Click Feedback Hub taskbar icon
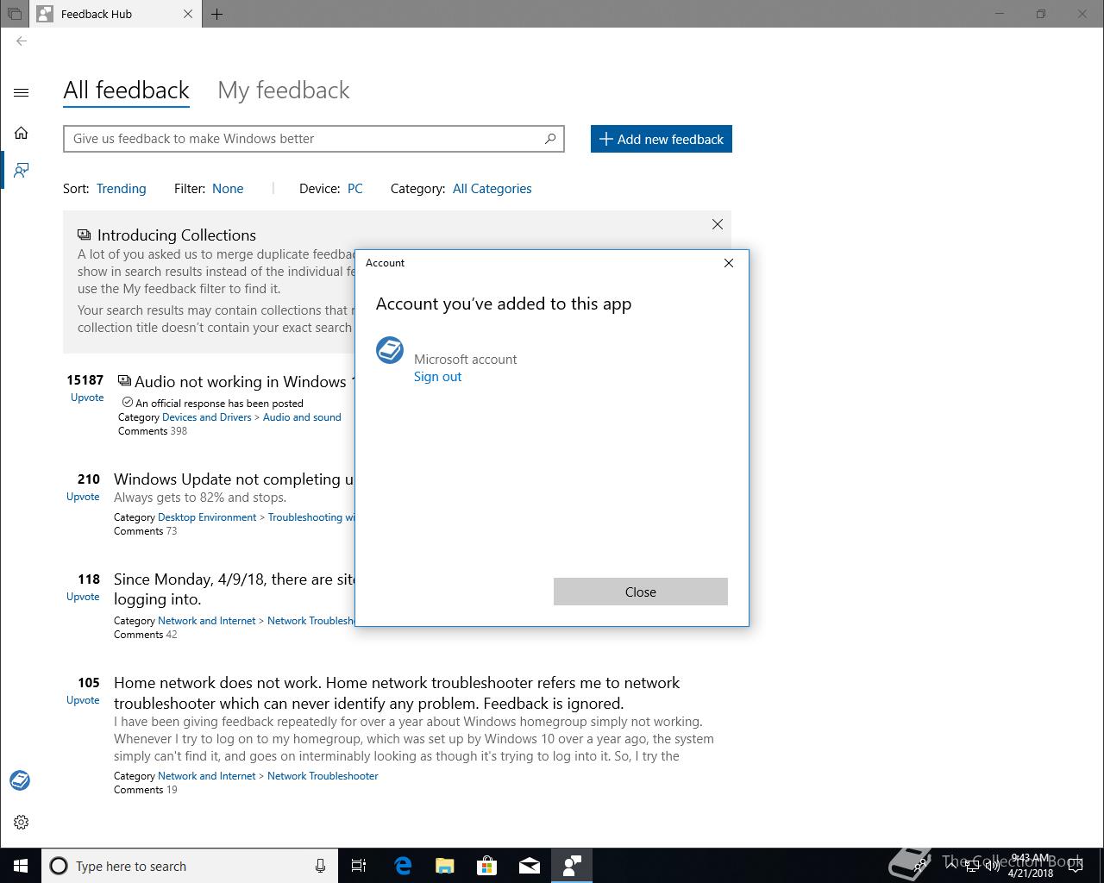This screenshot has width=1104, height=883. coord(572,866)
